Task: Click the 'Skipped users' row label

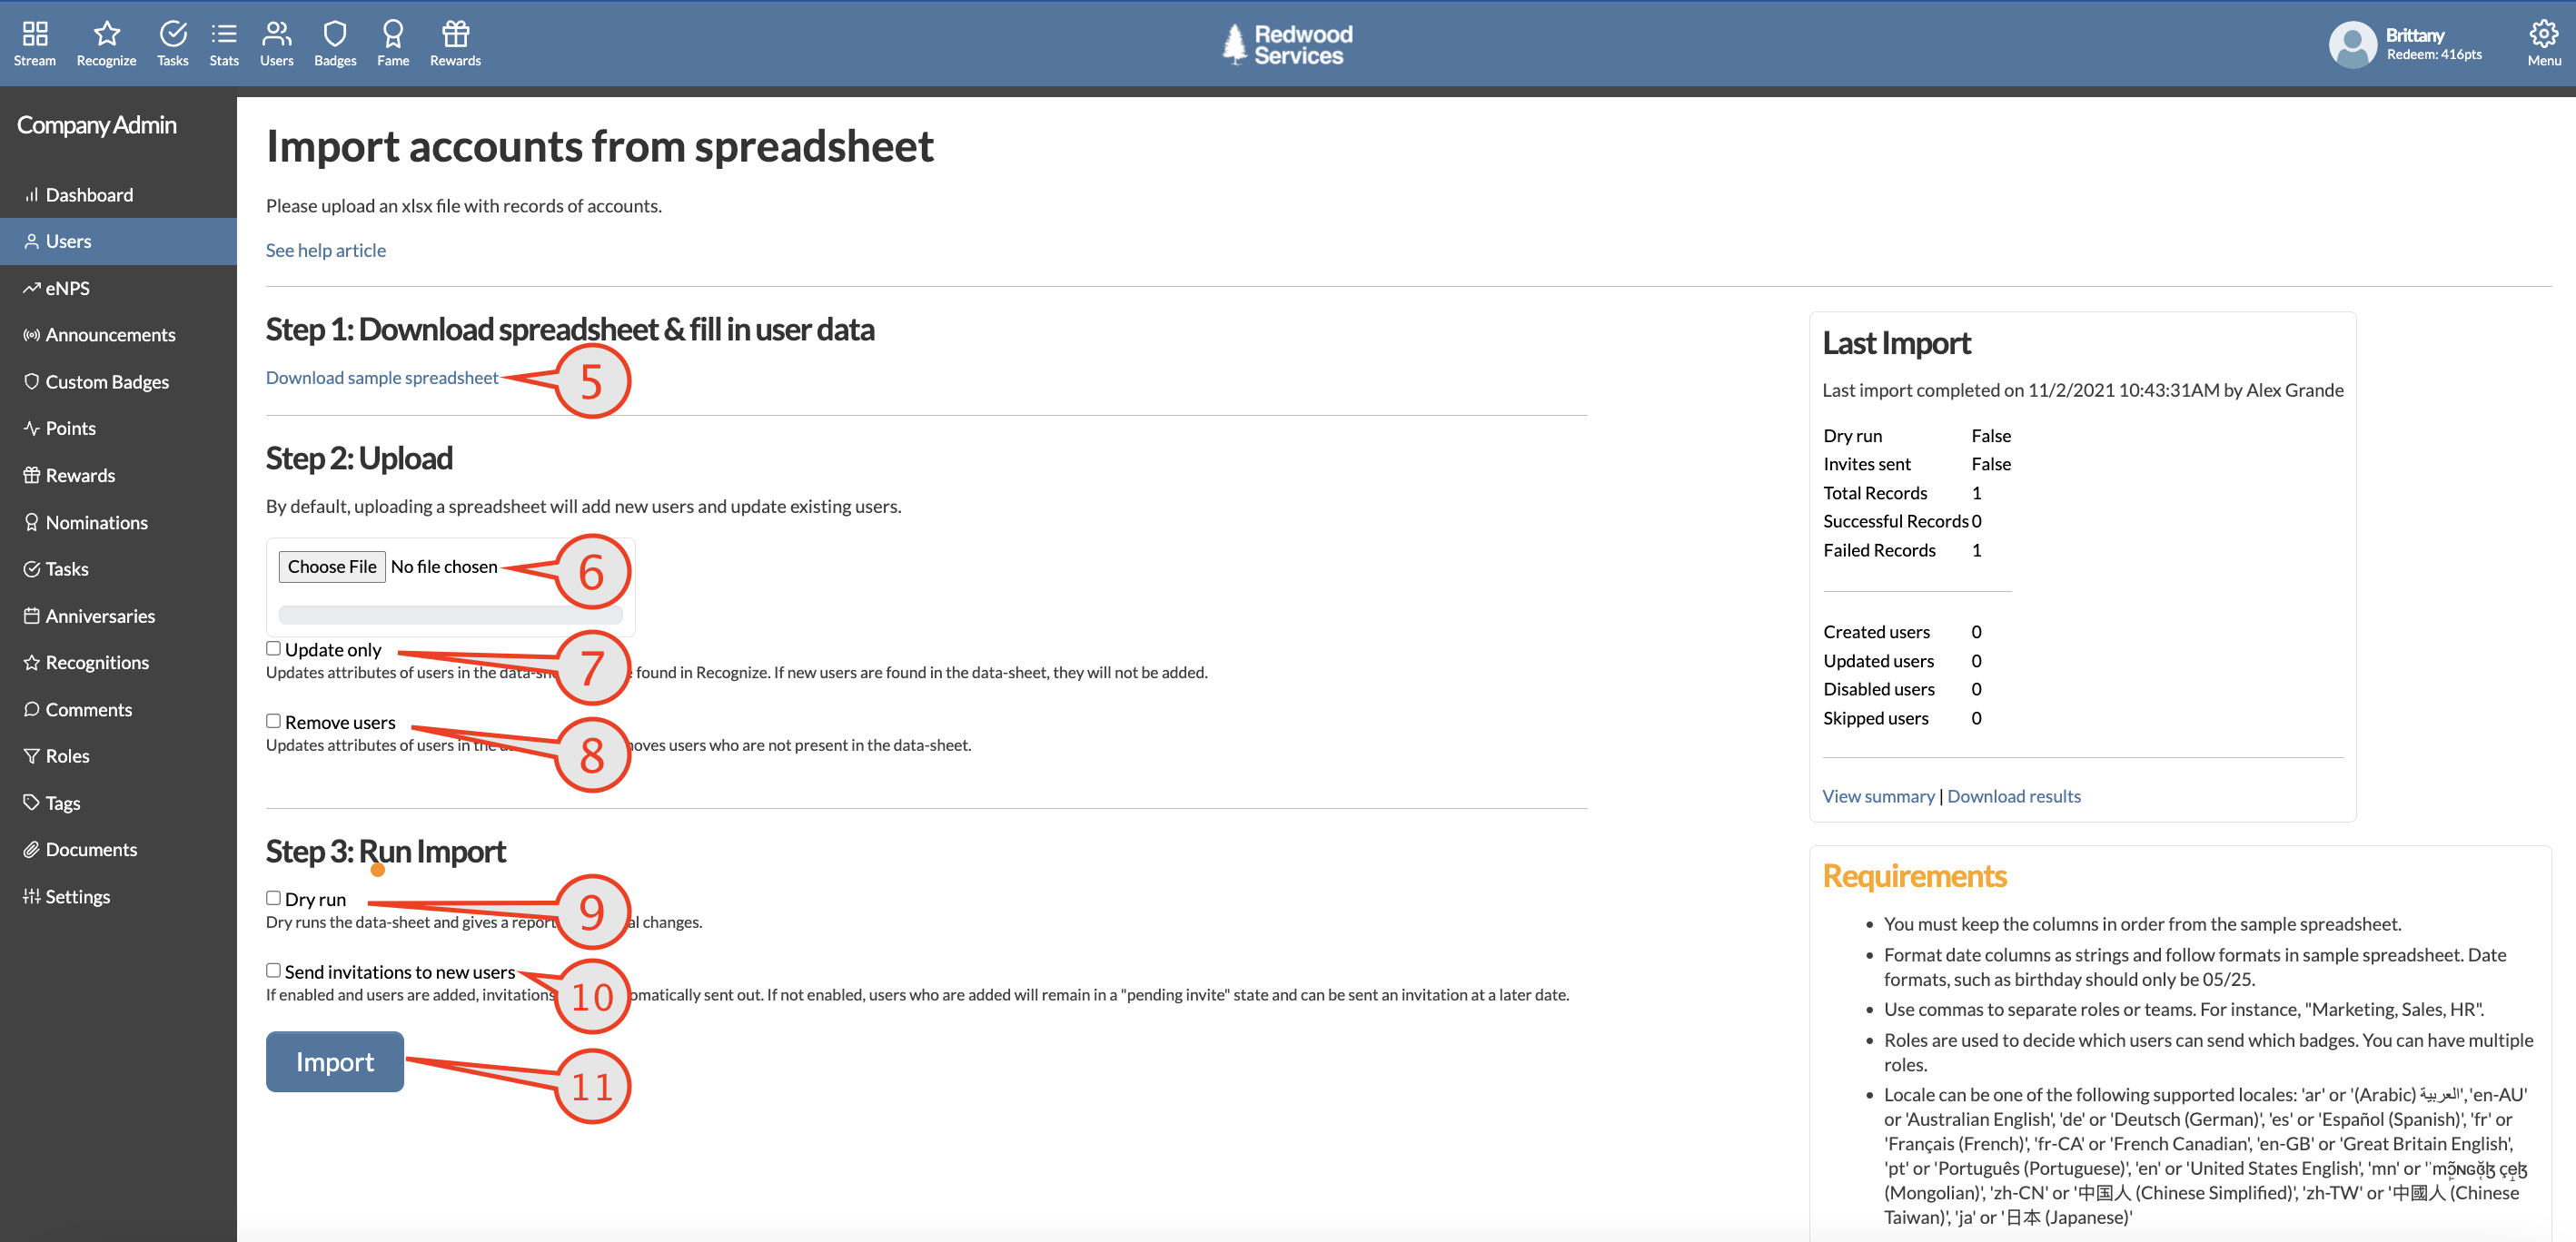Action: tap(1876, 718)
